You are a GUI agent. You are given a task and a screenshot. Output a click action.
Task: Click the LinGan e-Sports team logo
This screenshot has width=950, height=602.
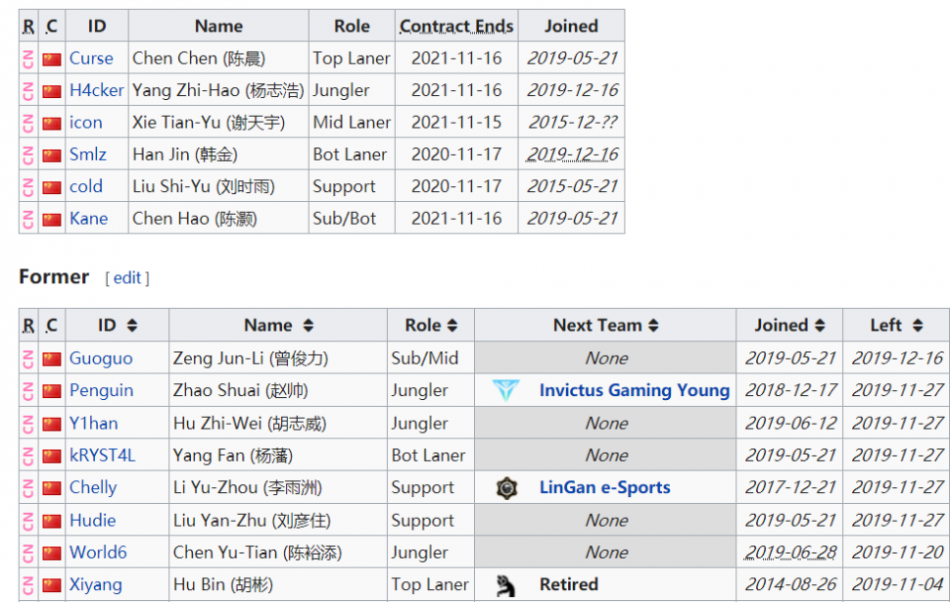507,488
